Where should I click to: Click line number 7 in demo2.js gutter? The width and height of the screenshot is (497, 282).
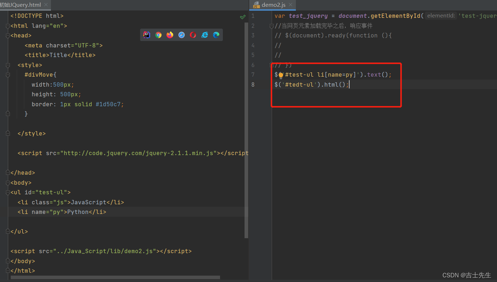(x=253, y=75)
